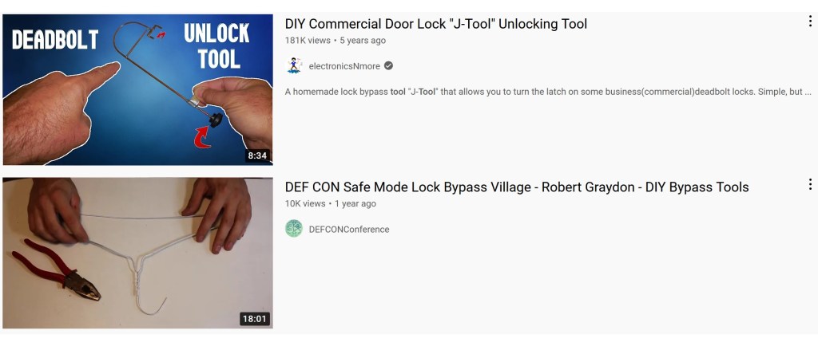Viewport: 818px width, 350px height.
Task: Click the red curved arrow on first thumbnail
Action: point(203,137)
